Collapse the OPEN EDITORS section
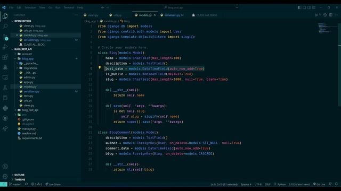 pyautogui.click(x=22, y=21)
